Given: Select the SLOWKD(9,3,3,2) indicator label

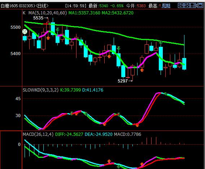Looking at the screenshot, I should 40,90.
